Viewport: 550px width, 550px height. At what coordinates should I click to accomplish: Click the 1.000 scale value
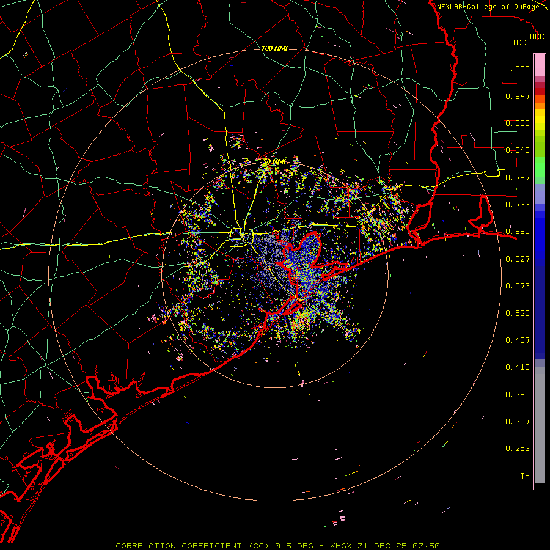pyautogui.click(x=518, y=69)
